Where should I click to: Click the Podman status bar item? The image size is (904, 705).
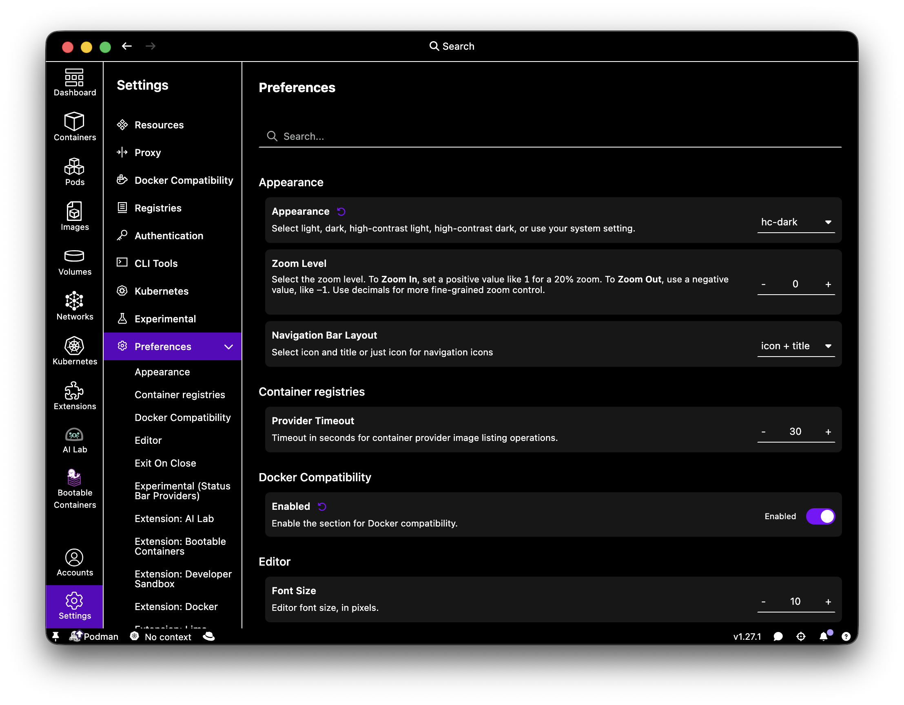pyautogui.click(x=94, y=637)
